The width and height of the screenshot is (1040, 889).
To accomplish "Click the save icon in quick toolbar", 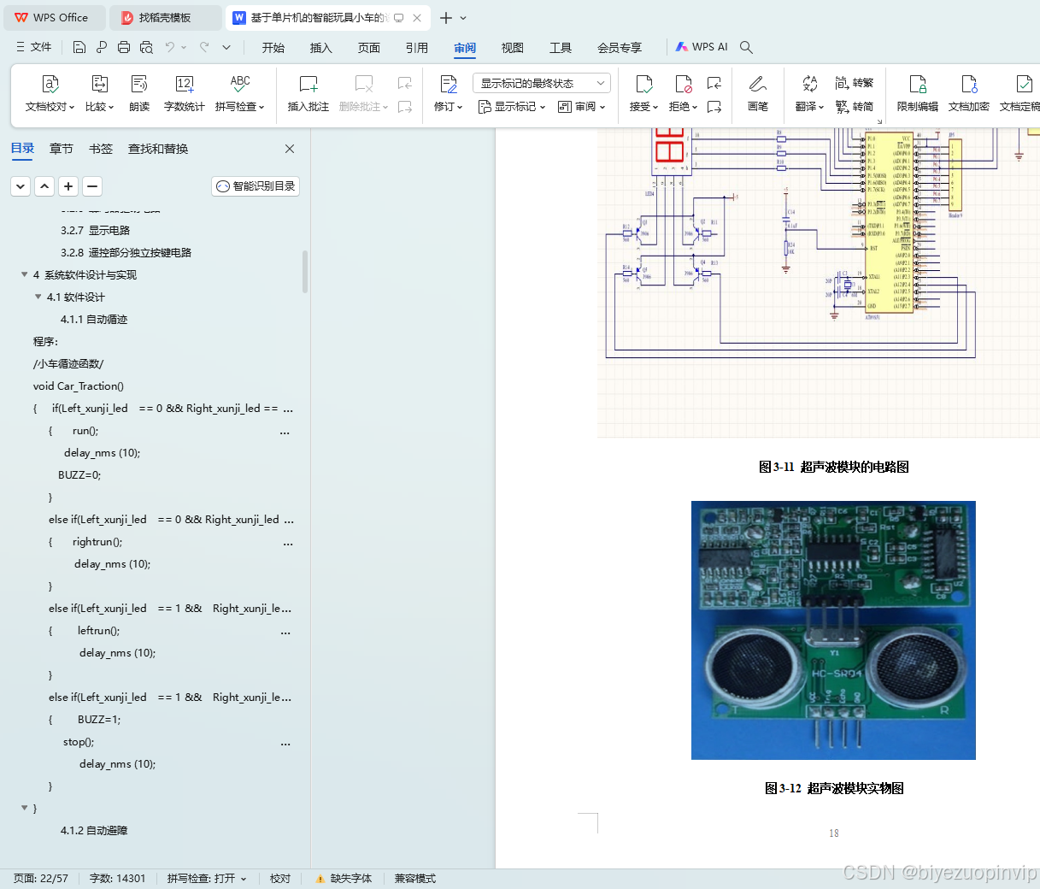I will [79, 47].
